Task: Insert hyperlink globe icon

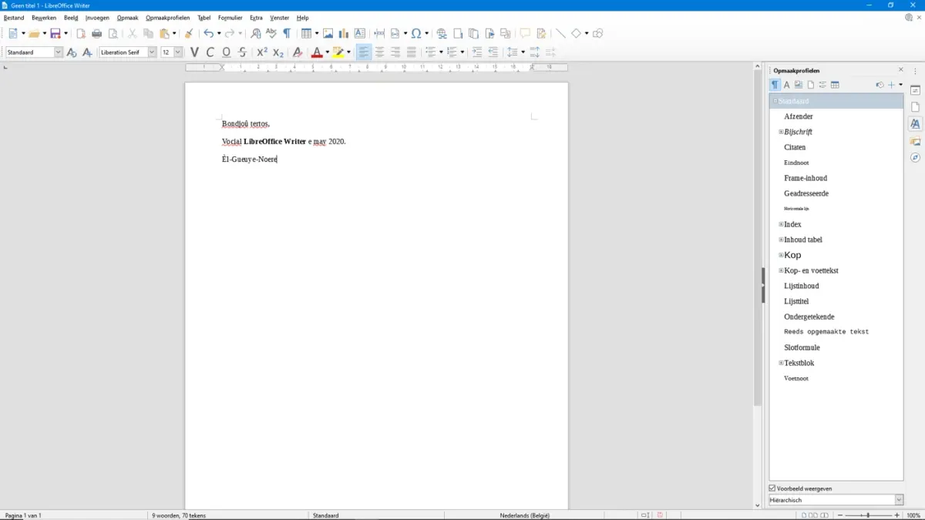Action: (x=442, y=33)
